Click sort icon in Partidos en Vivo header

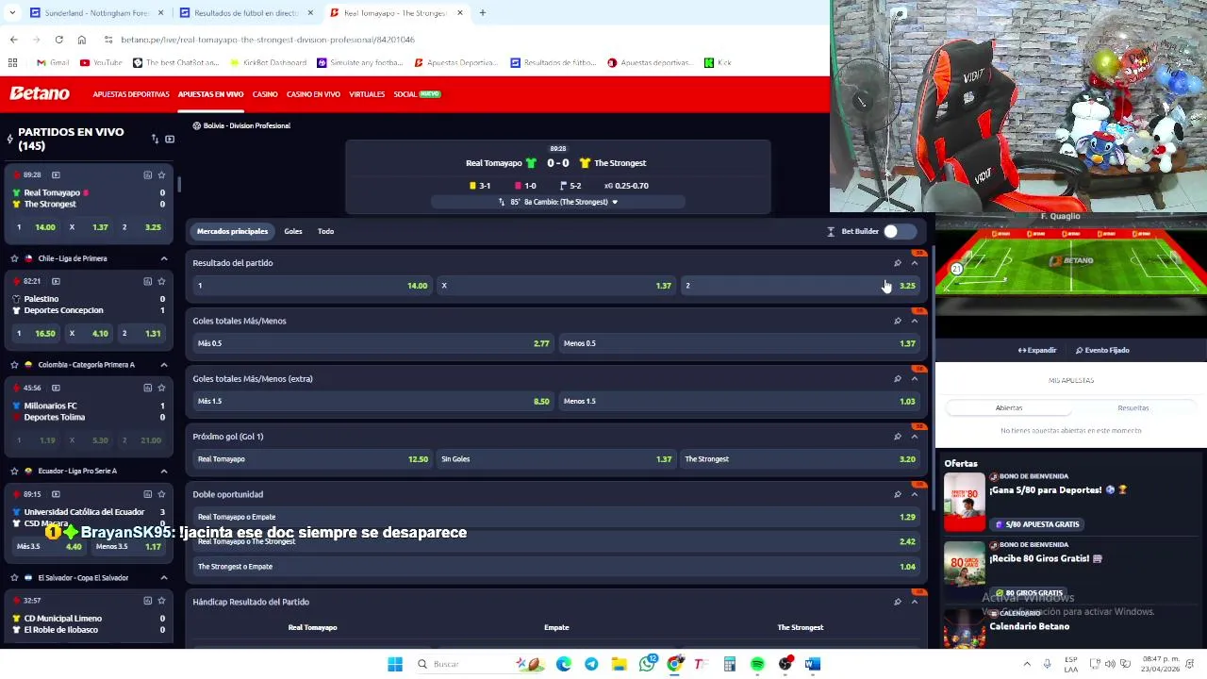155,140
